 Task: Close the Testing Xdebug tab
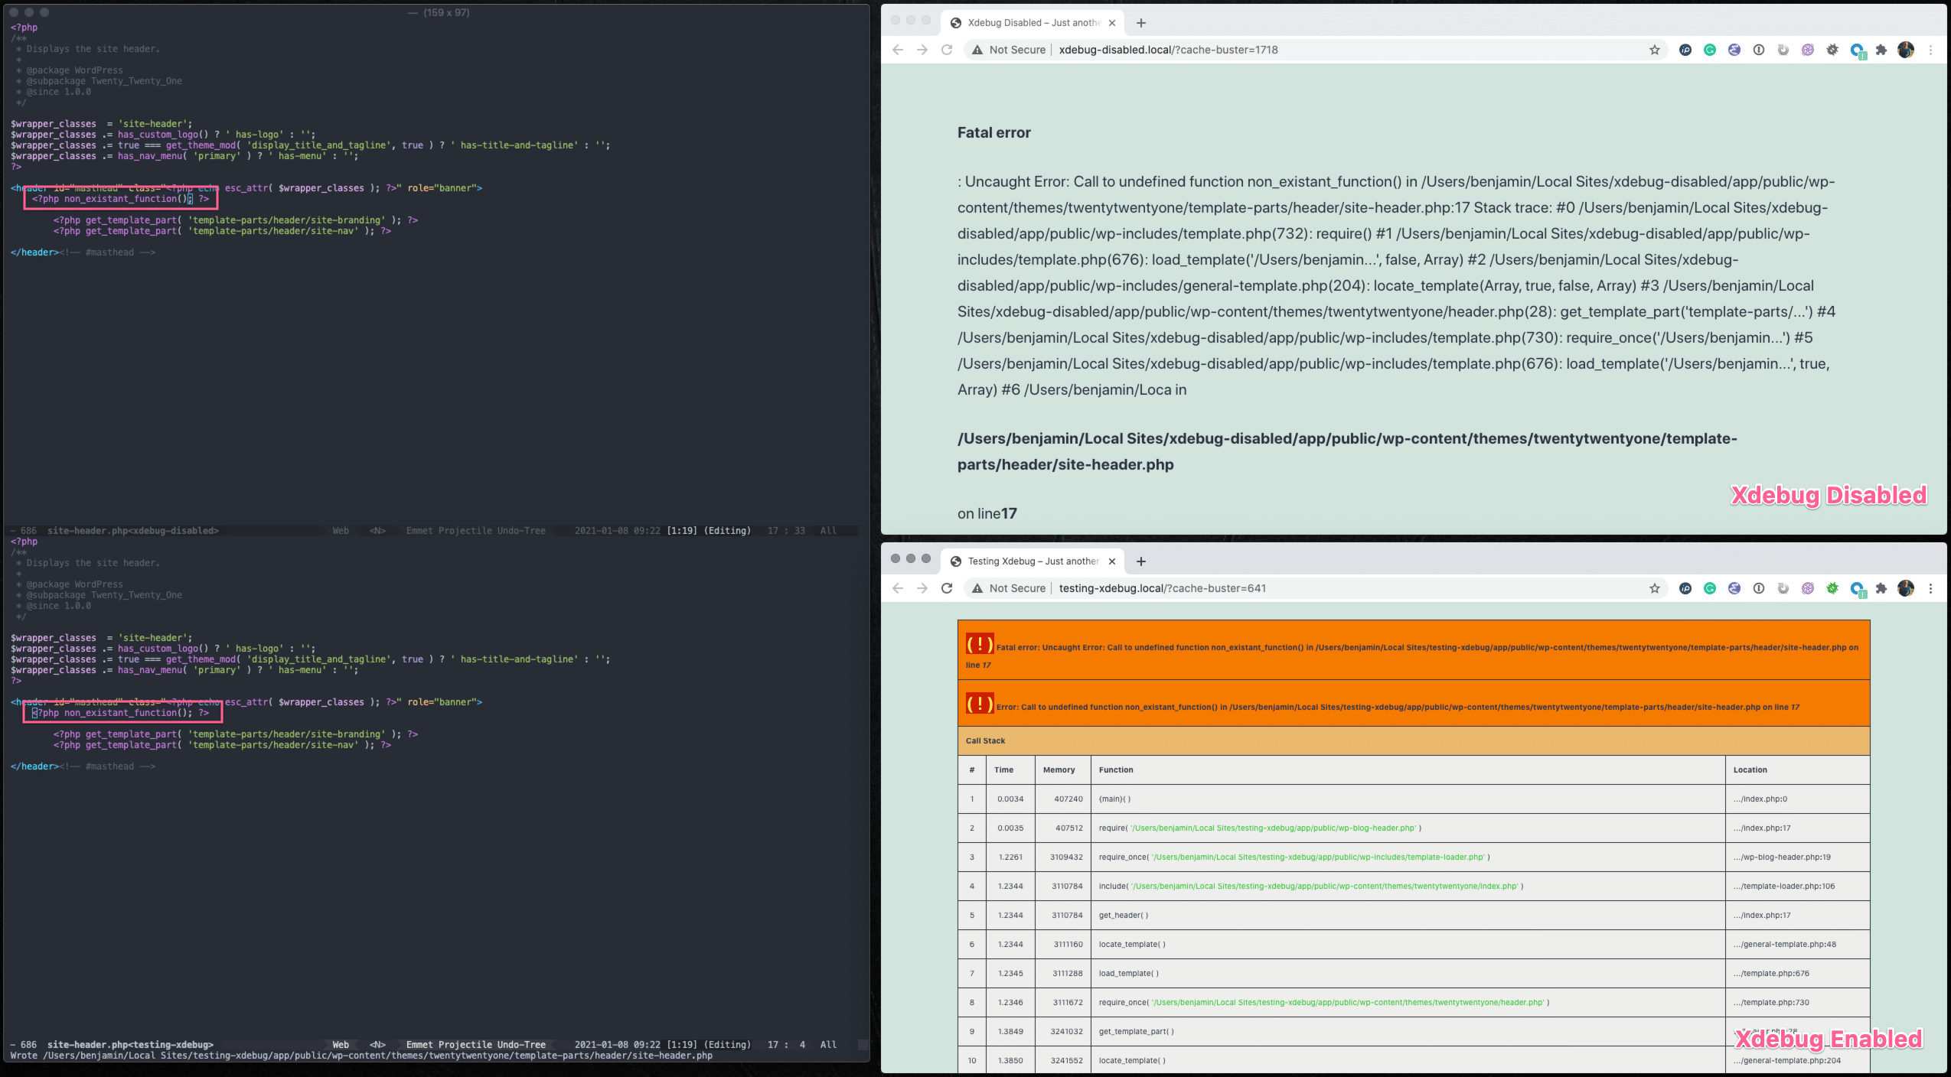(x=1112, y=561)
